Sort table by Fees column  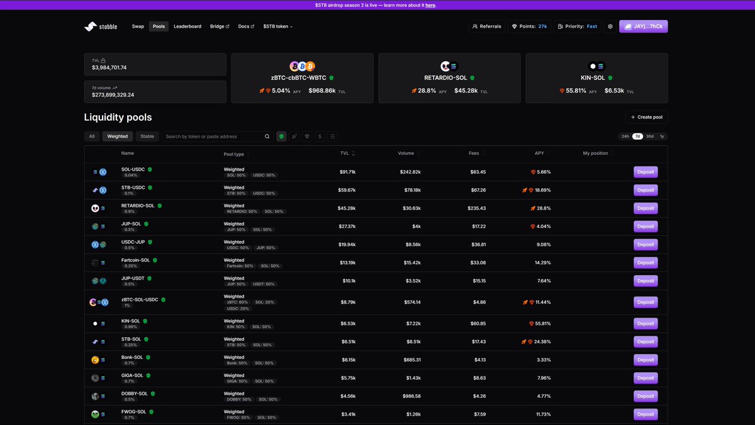coord(476,154)
